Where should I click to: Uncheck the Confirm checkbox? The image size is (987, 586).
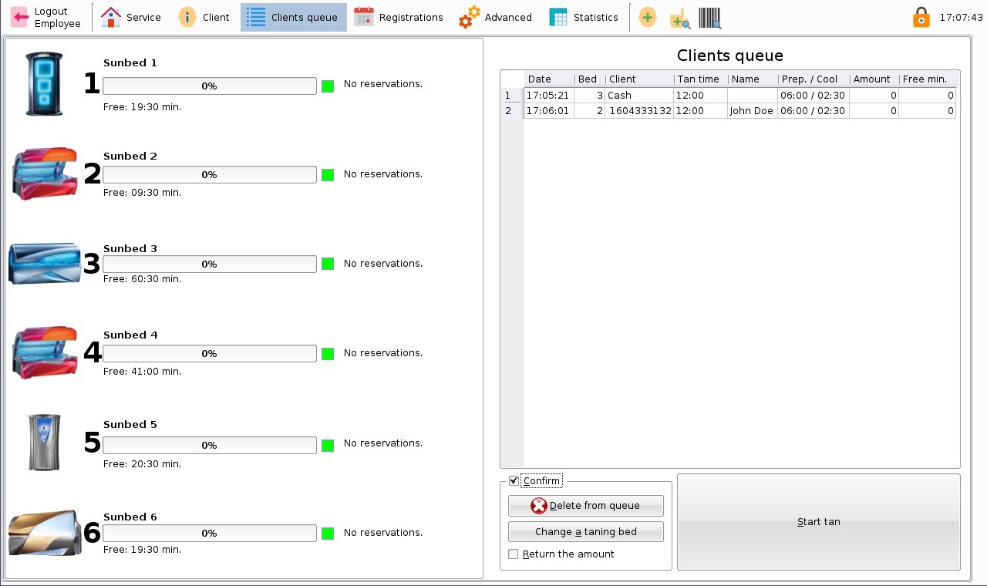[514, 481]
